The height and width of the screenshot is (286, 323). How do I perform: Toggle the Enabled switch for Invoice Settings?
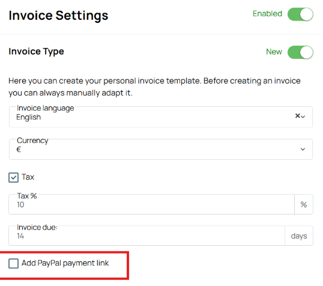click(x=300, y=14)
